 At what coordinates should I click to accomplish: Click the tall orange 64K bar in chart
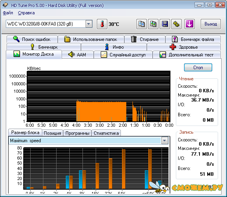click(x=124, y=169)
